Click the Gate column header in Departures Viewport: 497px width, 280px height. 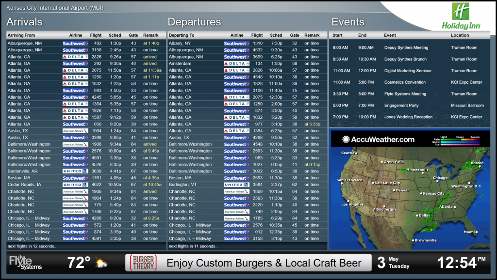pos(295,35)
